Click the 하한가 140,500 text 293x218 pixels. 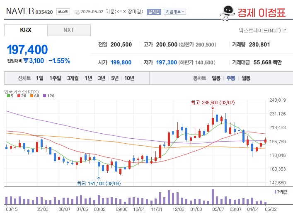197,62
